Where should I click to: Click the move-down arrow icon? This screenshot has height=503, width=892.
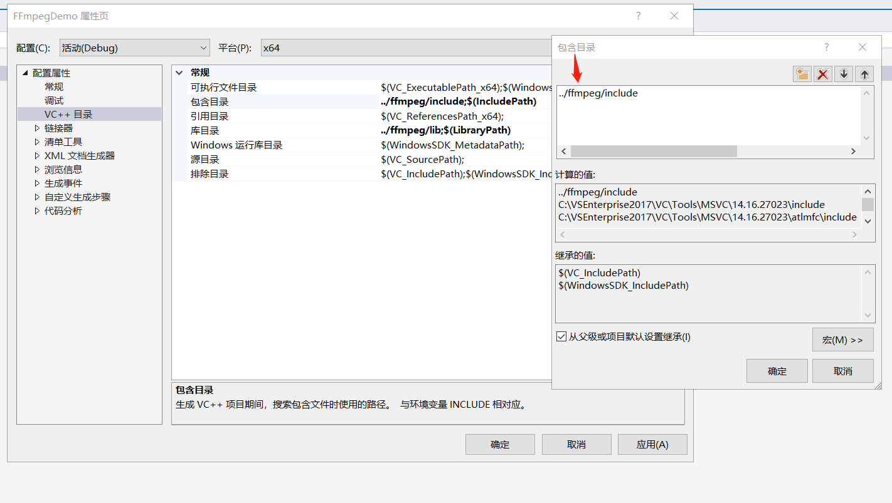pos(843,73)
